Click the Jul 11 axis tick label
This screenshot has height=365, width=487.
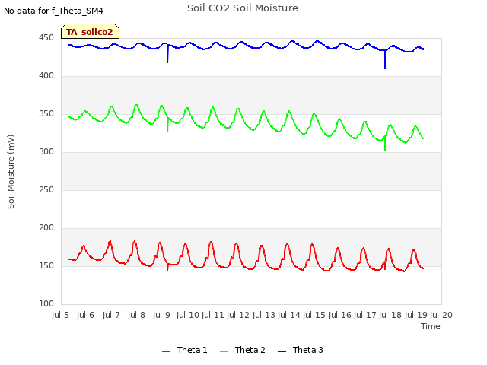pyautogui.click(x=213, y=315)
